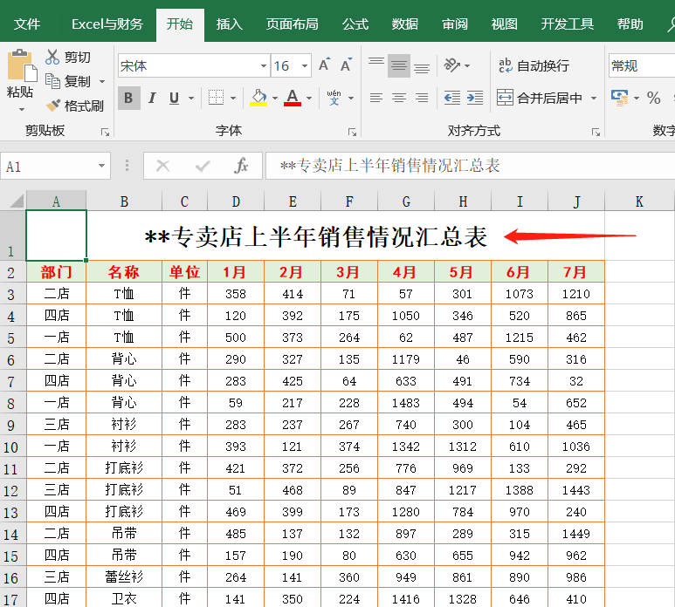Toggle Italic formatting
The width and height of the screenshot is (675, 607).
click(152, 98)
